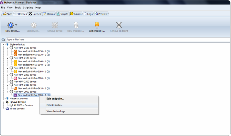Viewport: 231px width, 136px height.
Task: Select 'New endpoint HPA-2130 - 1 (1)' text
Action: 34,51
